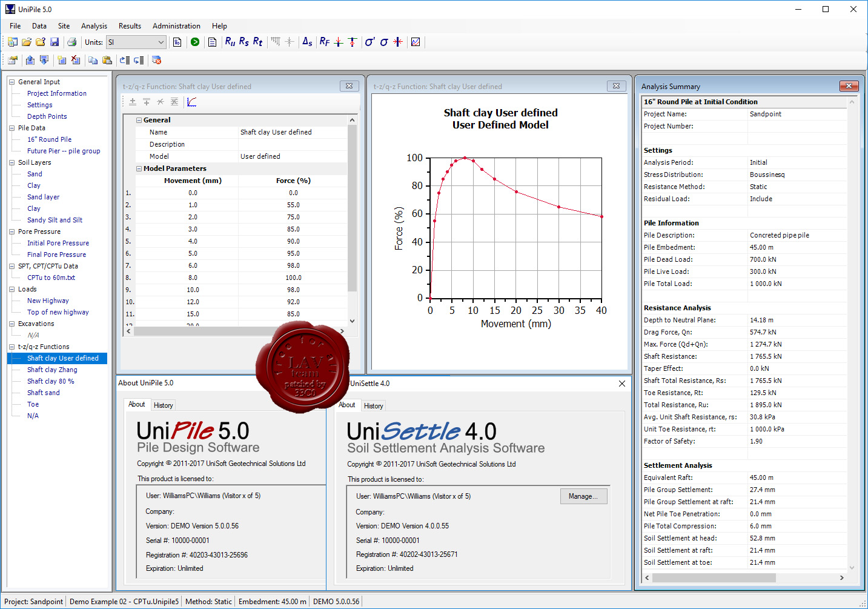Close the t-z/q-z table panel
This screenshot has width=868, height=609.
click(349, 86)
